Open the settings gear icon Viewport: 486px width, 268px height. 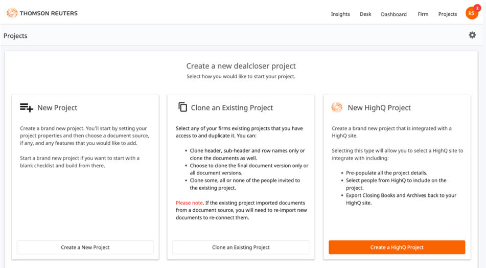click(x=472, y=35)
